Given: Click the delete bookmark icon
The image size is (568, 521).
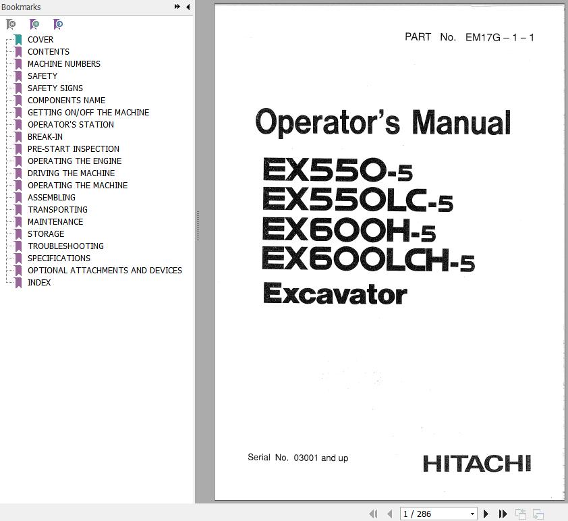Looking at the screenshot, I should [11, 24].
